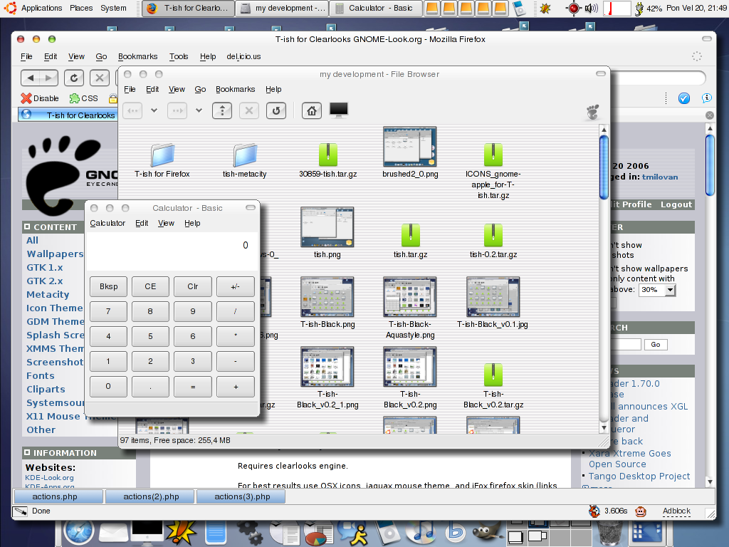Click File Browser forward button
729x547 pixels.
point(177,110)
